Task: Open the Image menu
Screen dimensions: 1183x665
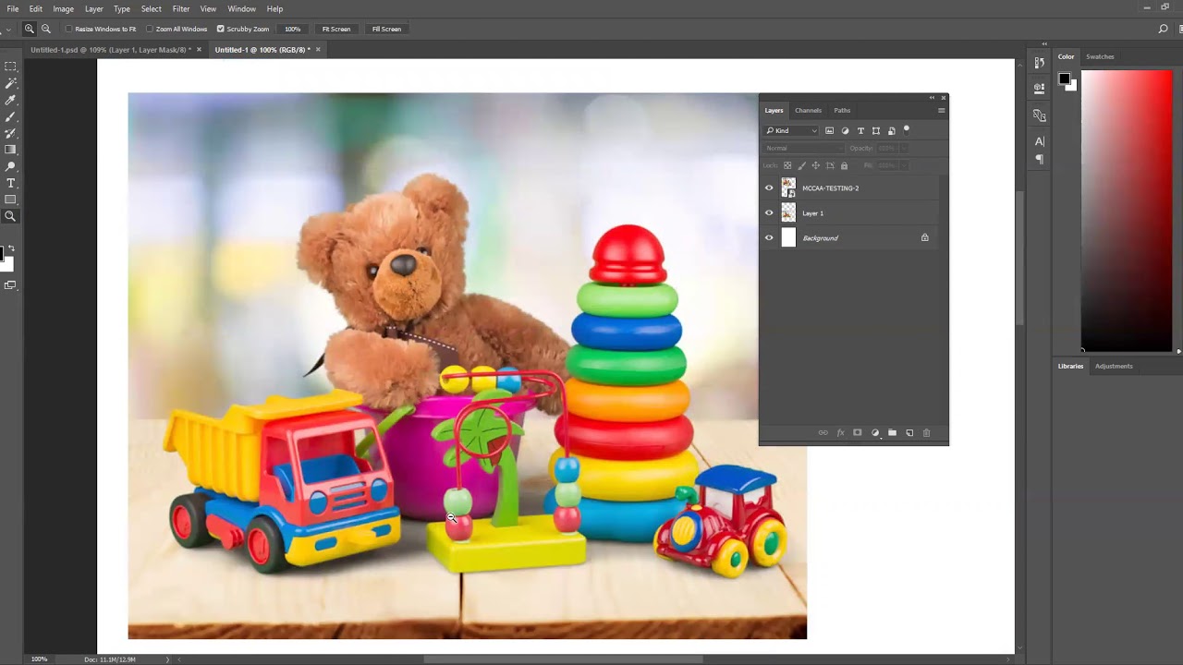Action: coord(63,8)
